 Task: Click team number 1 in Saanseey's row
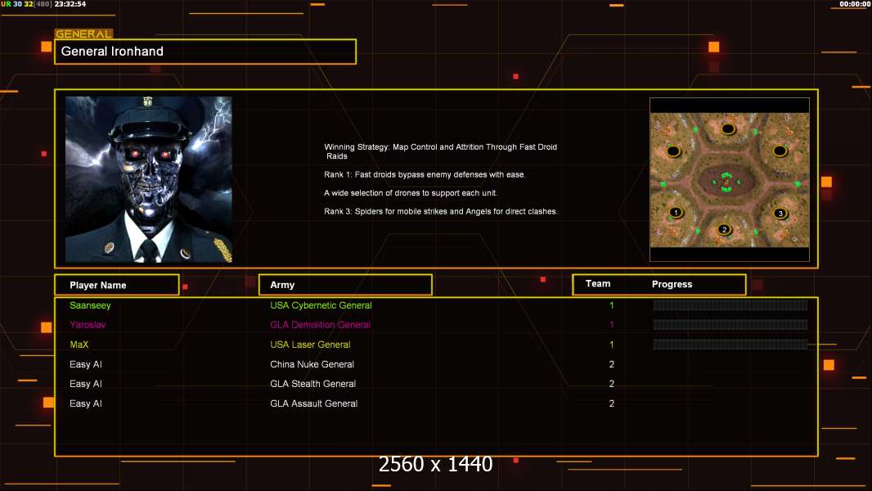611,305
